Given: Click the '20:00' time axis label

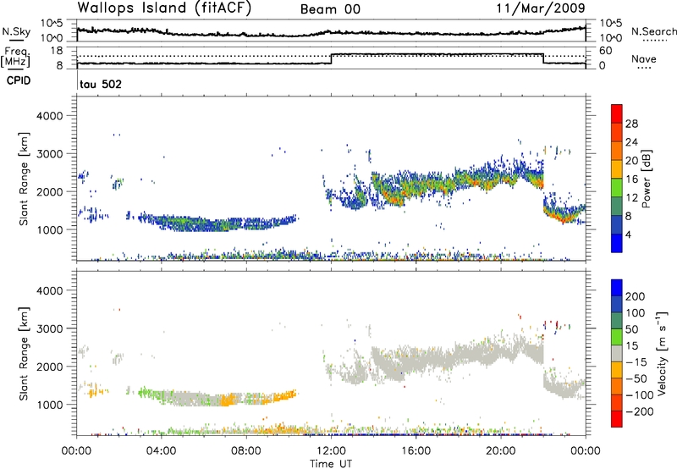Looking at the screenshot, I should point(501,451).
